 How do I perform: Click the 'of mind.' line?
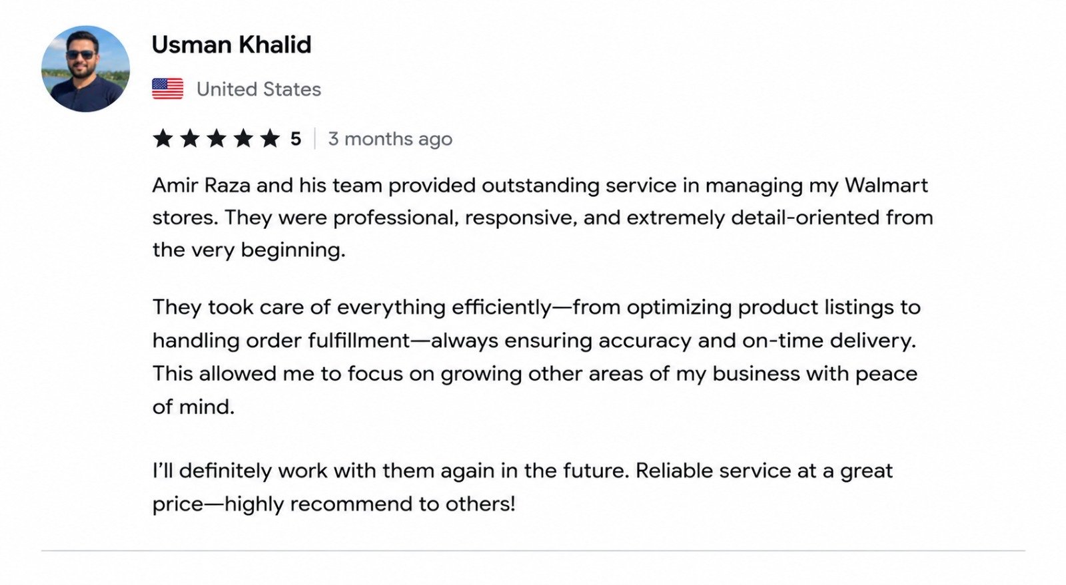193,407
